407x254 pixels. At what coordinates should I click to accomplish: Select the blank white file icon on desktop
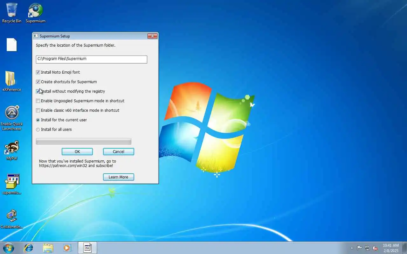click(12, 44)
